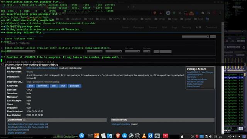The image size is (247, 139).
Task: Click the volume tray icon next to the clipboard
Action: [x=211, y=136]
